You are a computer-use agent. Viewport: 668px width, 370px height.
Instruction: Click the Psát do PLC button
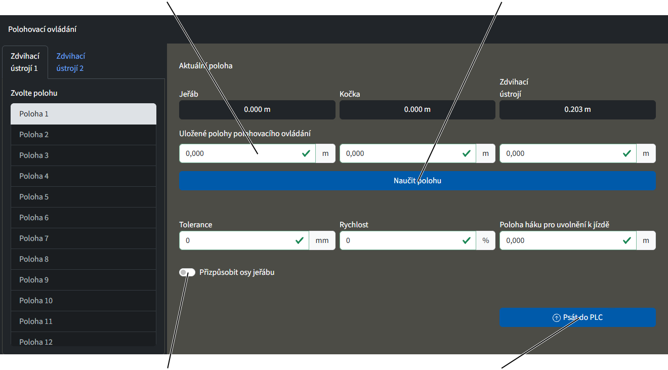[x=577, y=317]
